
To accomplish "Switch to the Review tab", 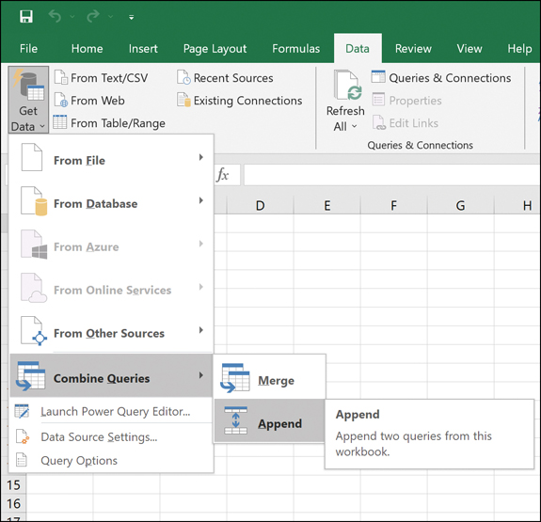I will tap(413, 49).
